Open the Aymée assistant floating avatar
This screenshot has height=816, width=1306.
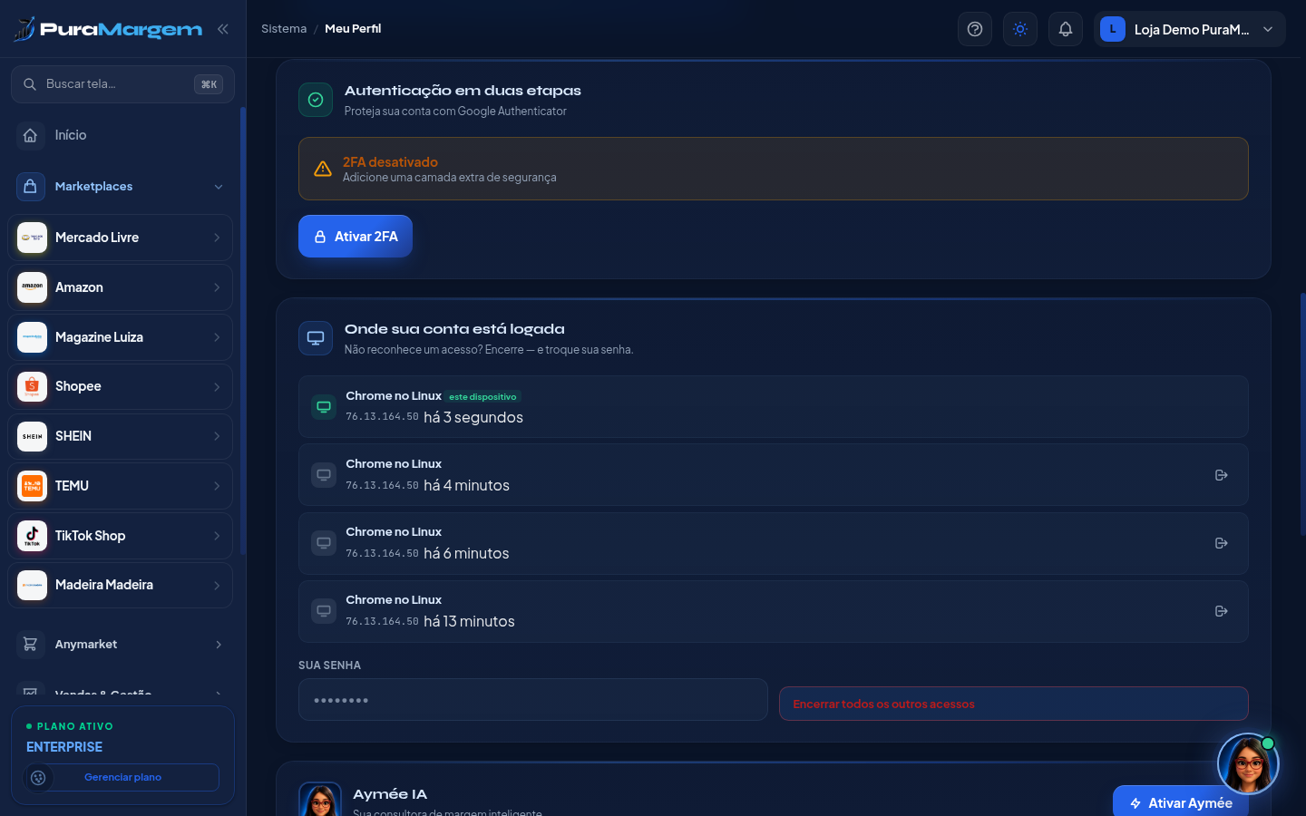(x=1248, y=764)
